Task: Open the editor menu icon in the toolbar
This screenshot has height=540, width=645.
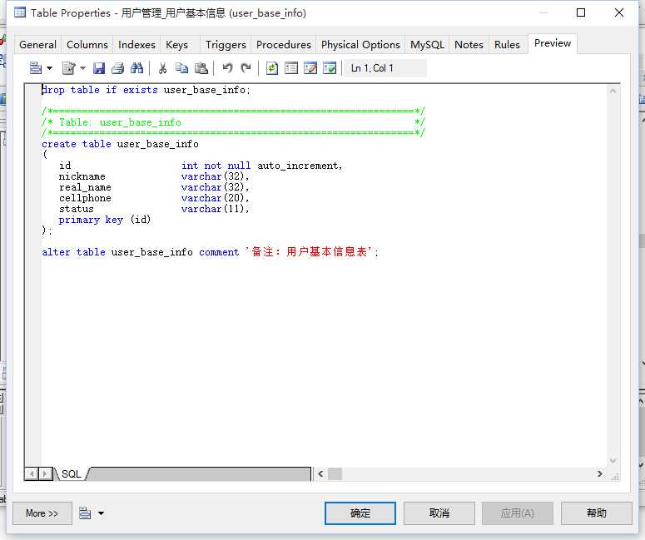Action: click(x=36, y=68)
